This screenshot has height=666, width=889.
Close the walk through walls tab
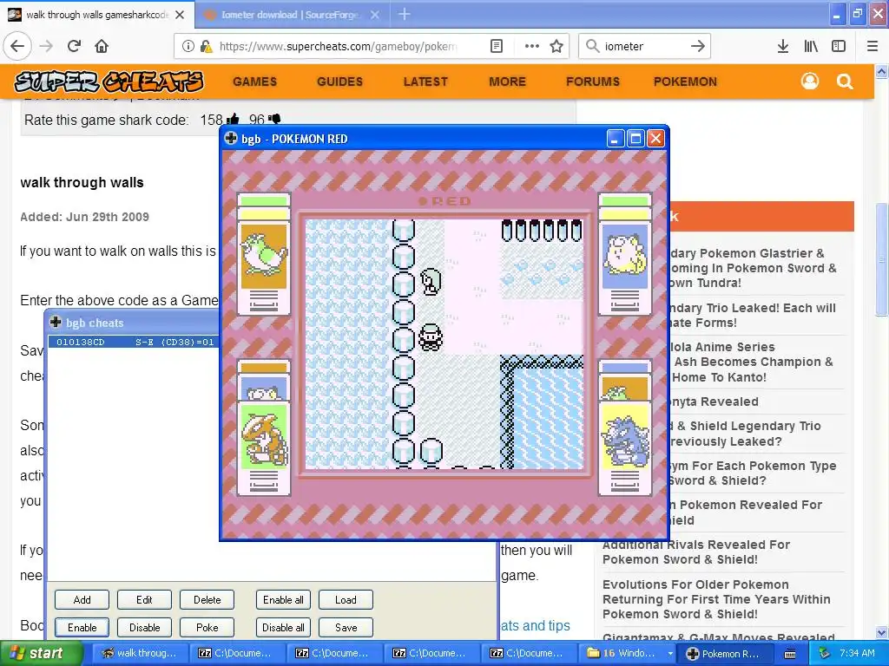click(x=180, y=15)
